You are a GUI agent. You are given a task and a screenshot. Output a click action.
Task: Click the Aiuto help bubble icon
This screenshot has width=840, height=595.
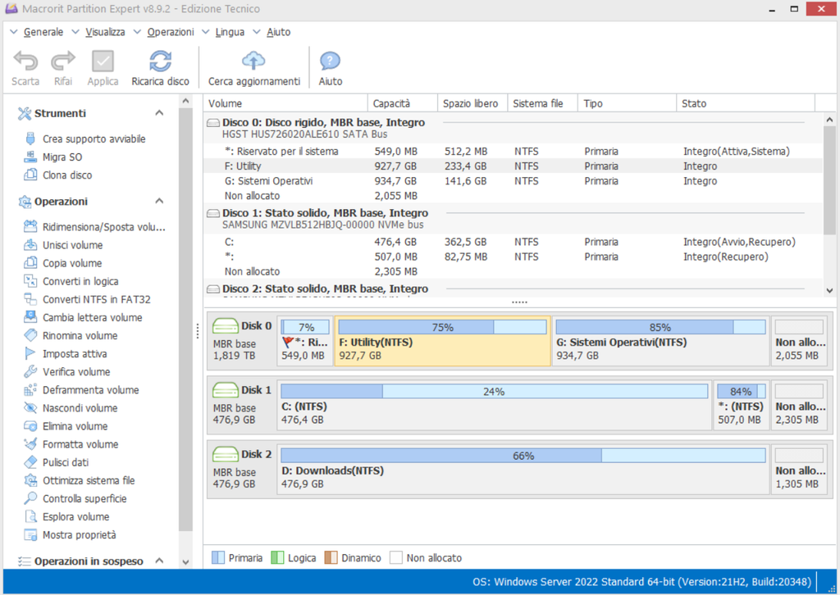click(x=330, y=61)
